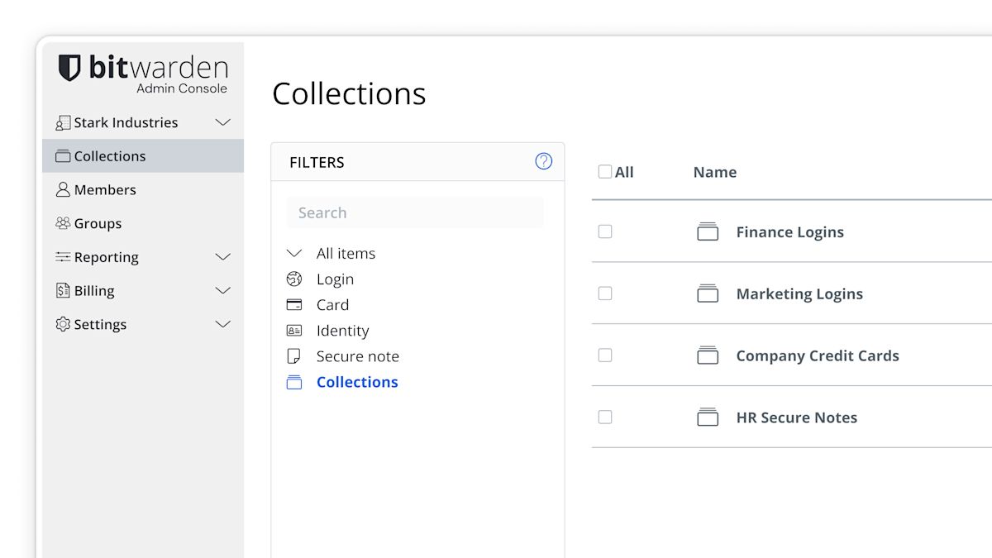Click the Identity filter icon

[x=294, y=331]
